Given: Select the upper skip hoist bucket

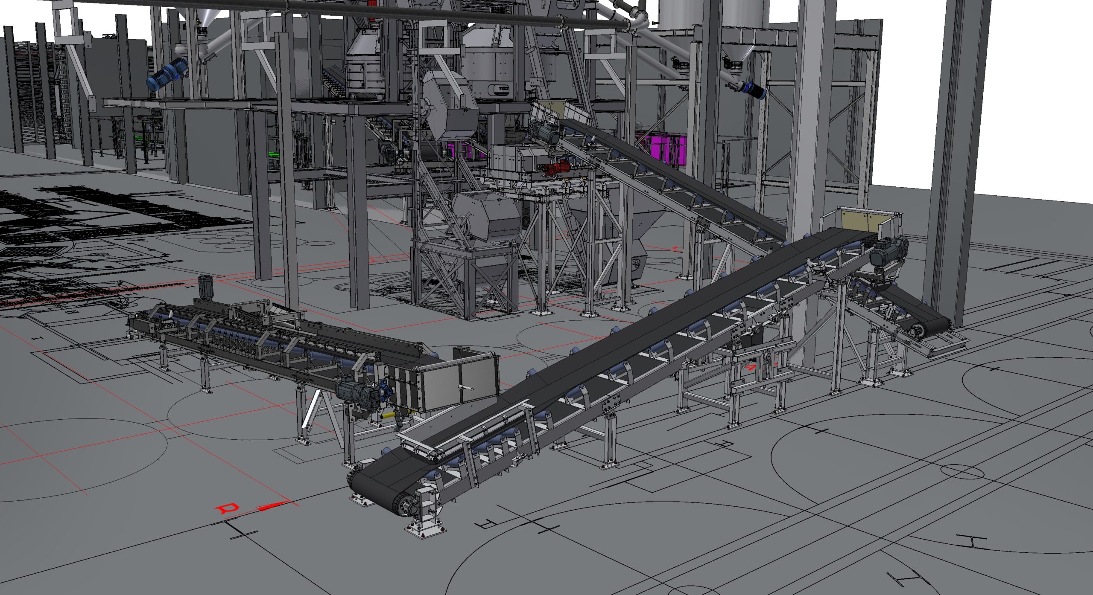Looking at the screenshot, I should pyautogui.click(x=450, y=104).
